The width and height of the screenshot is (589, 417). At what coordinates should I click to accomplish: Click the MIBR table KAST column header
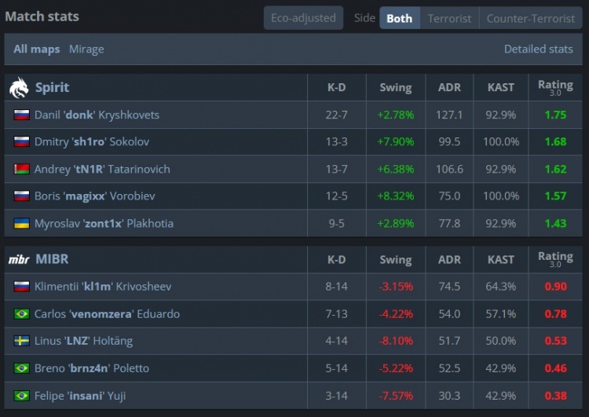pos(501,260)
